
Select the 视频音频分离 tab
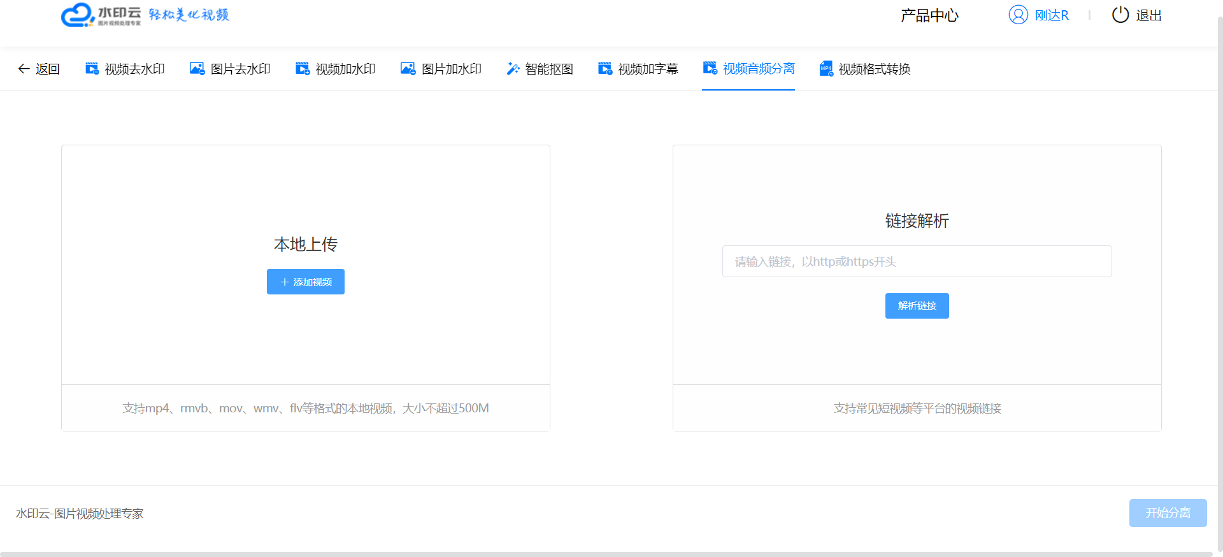[x=748, y=68]
